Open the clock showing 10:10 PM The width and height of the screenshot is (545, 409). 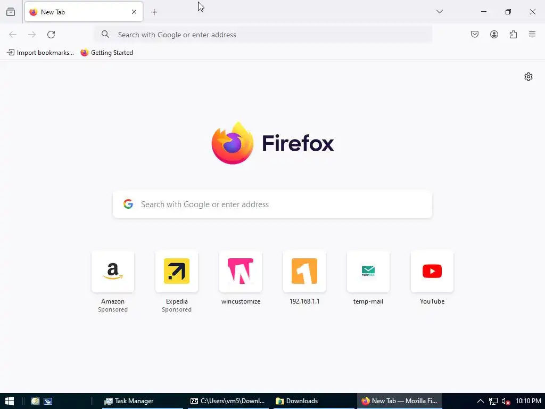pos(529,401)
